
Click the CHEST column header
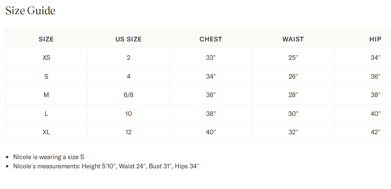point(211,39)
